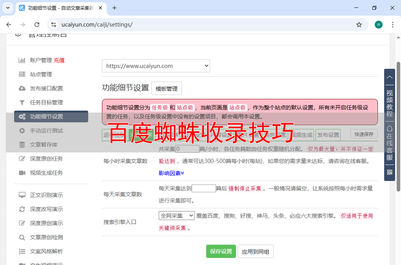
Task: Click the 应用到同组 button
Action: (256, 251)
